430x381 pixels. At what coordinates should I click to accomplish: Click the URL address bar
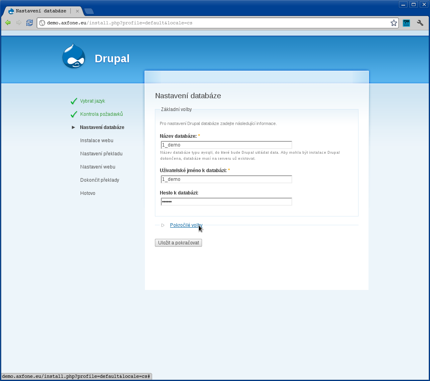pyautogui.click(x=216, y=23)
